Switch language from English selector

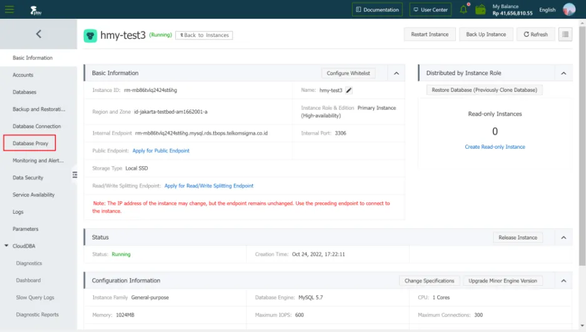click(547, 9)
